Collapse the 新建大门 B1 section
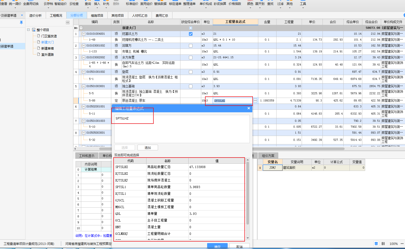This screenshot has width=405, height=249. [81, 28]
